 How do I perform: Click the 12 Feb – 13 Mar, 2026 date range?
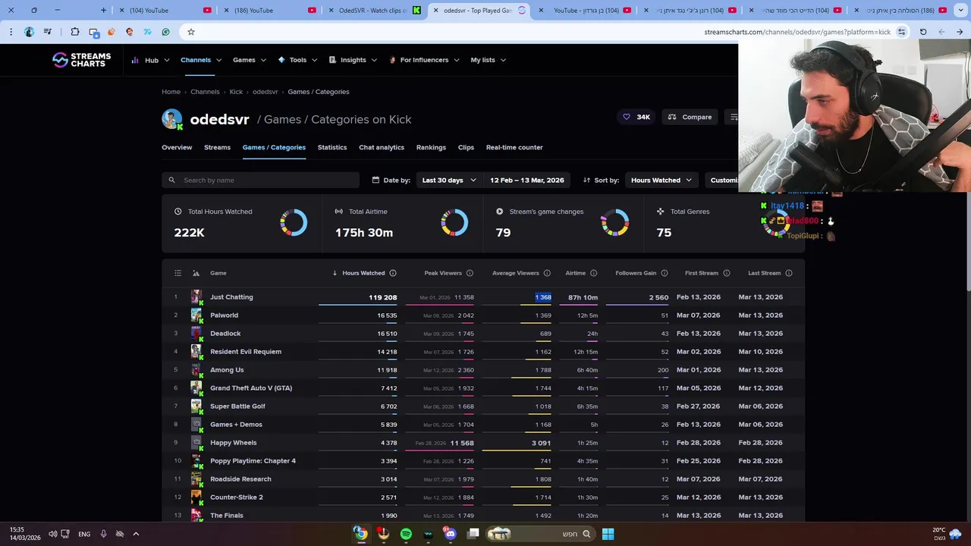point(526,180)
